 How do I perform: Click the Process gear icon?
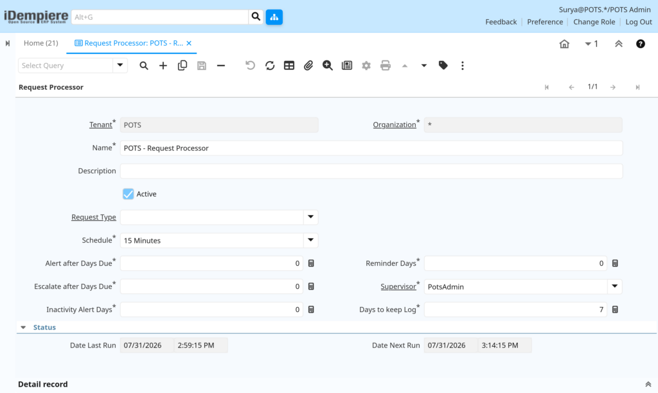(x=366, y=65)
